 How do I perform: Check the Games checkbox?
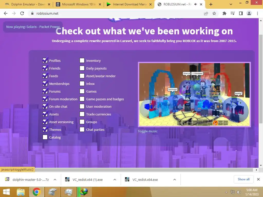click(82, 91)
